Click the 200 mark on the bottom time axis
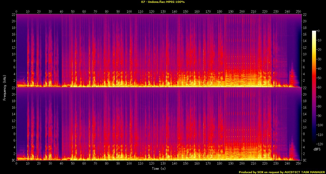Image resolution: width=326 pixels, height=174 pixels. 242,163
